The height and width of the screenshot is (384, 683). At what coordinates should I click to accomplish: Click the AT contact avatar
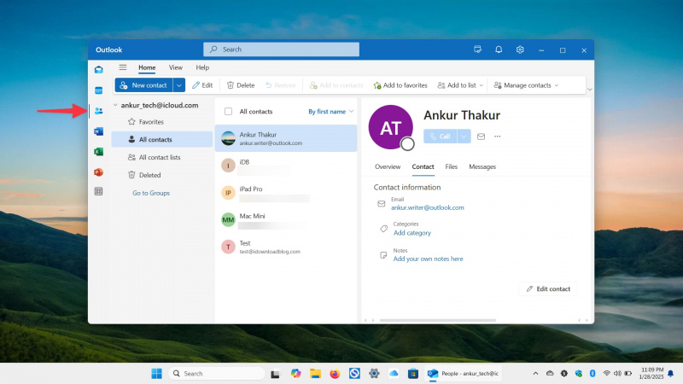[x=391, y=127]
